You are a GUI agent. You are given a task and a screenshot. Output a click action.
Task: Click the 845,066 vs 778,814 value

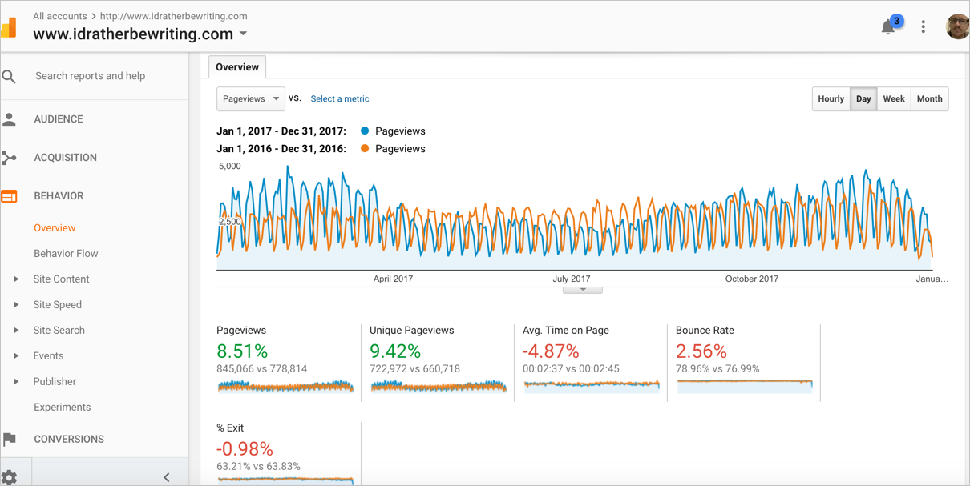tap(262, 369)
